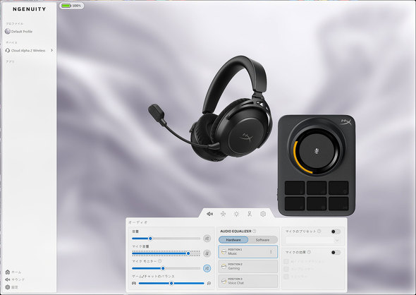Click the top-left macro key on the device
Screen dimensions: 416x295
click(x=295, y=188)
